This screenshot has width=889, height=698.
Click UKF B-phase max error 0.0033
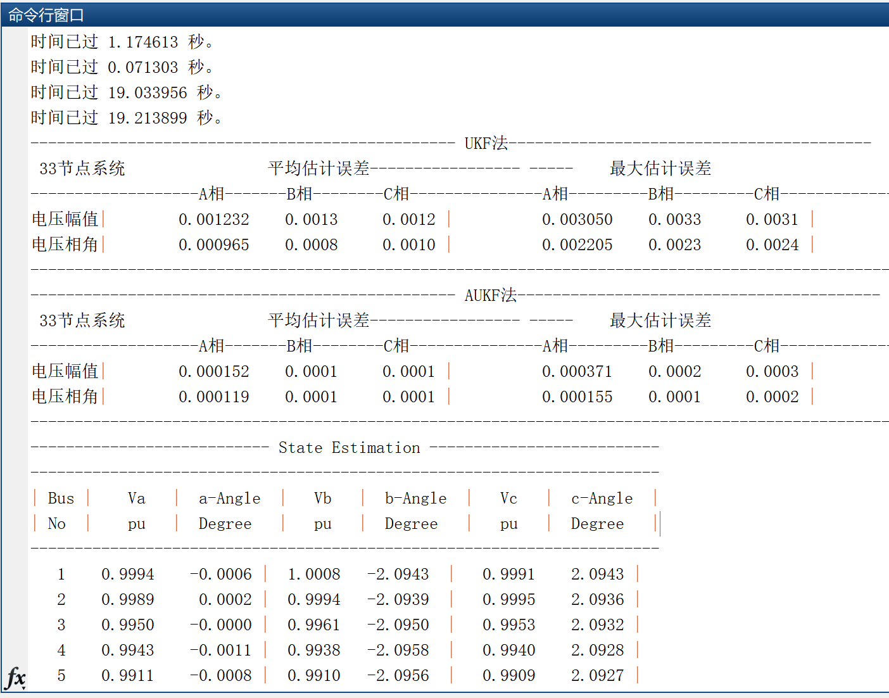[675, 220]
